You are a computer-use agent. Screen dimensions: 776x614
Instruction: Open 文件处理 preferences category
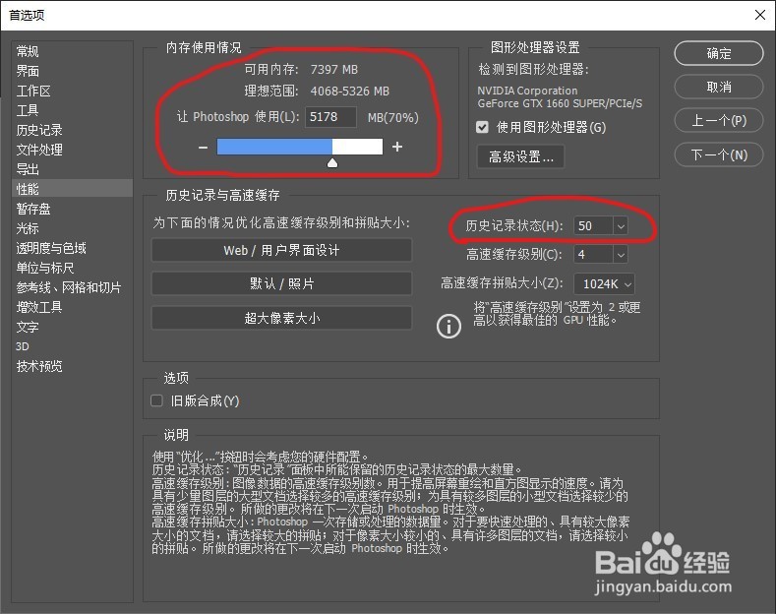pyautogui.click(x=72, y=150)
